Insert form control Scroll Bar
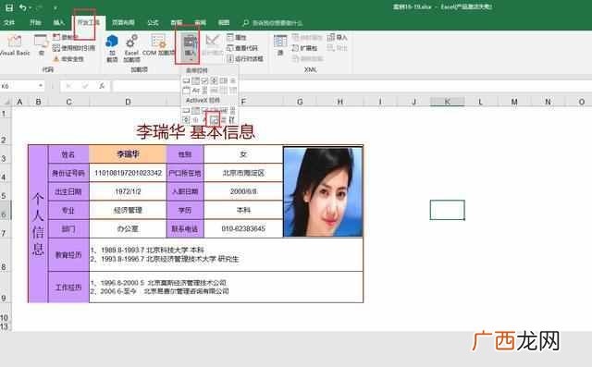The width and height of the screenshot is (592, 367). [204, 91]
